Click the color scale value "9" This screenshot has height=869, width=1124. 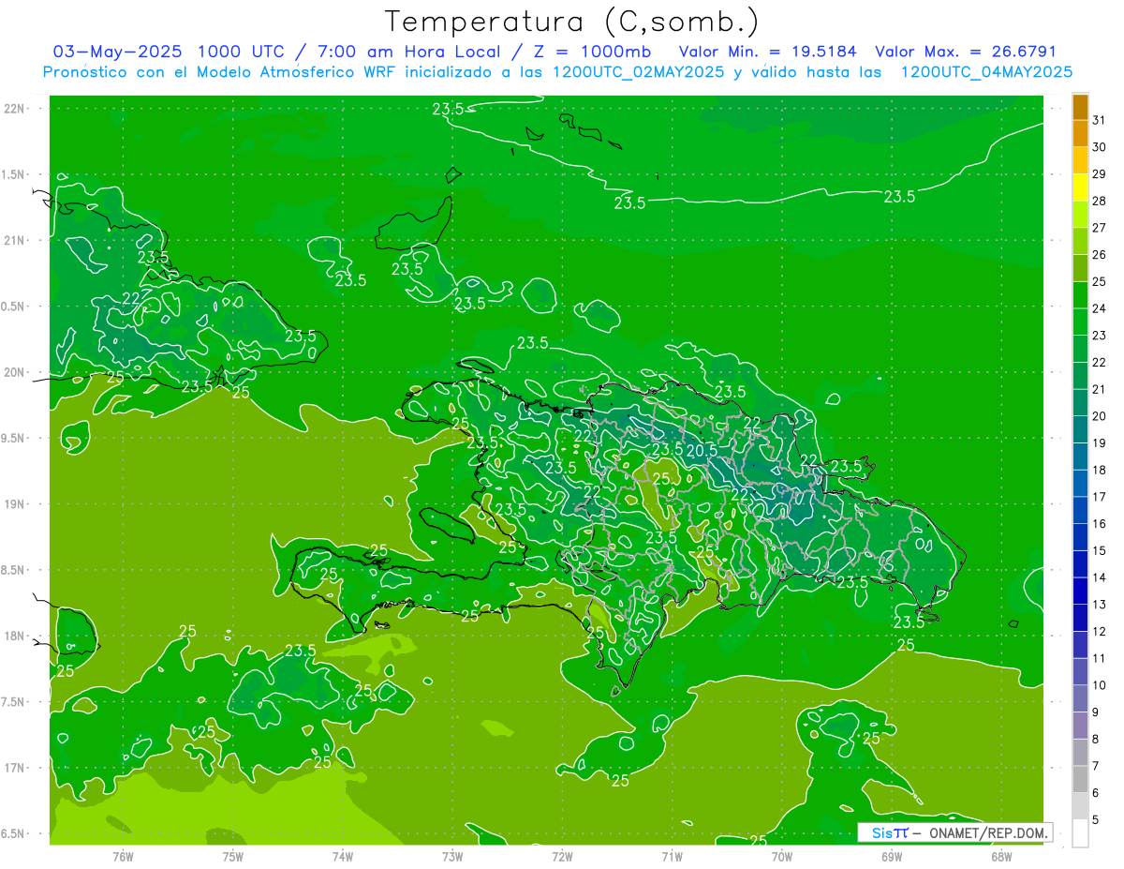click(x=1095, y=712)
